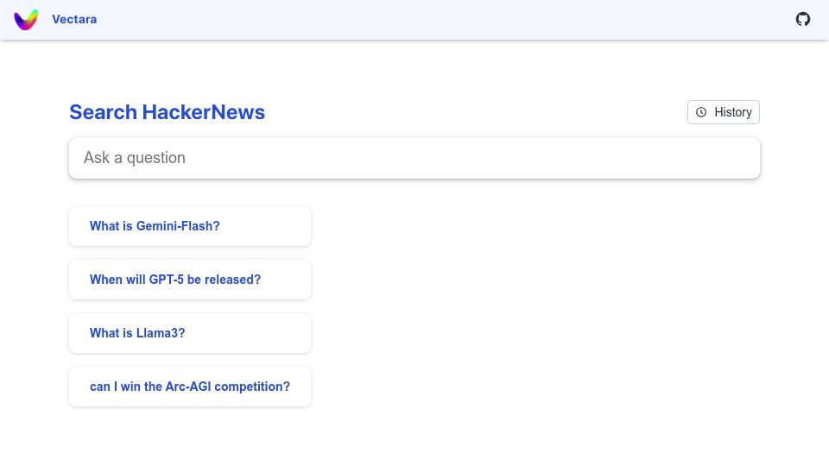829x466 pixels.
Task: Pick the What is Llama3? suggestion
Action: [190, 333]
